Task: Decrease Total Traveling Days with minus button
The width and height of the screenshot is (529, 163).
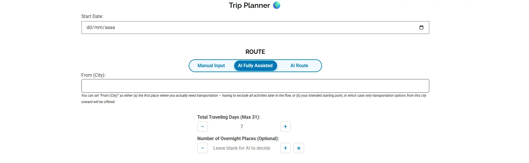Action: (202, 127)
